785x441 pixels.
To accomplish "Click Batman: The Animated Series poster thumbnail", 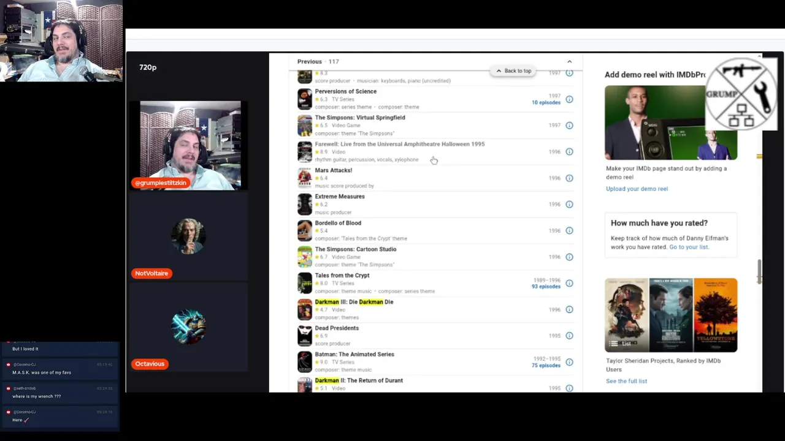I will pos(304,362).
